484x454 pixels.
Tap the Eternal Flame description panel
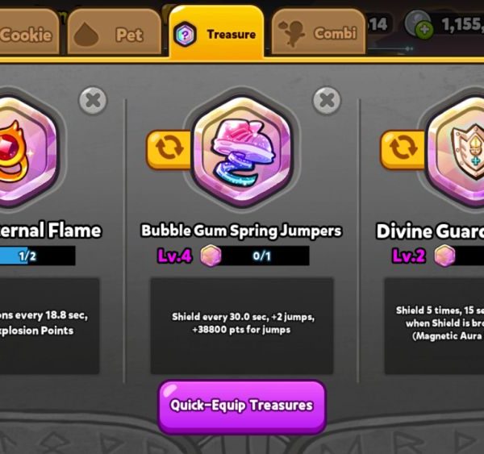point(49,327)
